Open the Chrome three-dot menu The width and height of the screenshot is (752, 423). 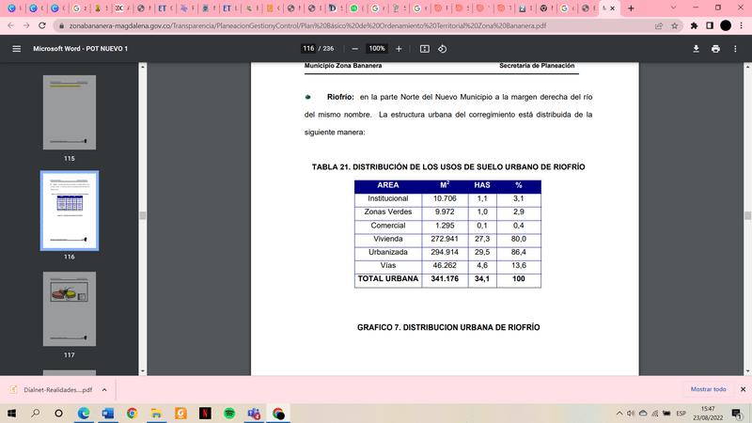pos(742,26)
